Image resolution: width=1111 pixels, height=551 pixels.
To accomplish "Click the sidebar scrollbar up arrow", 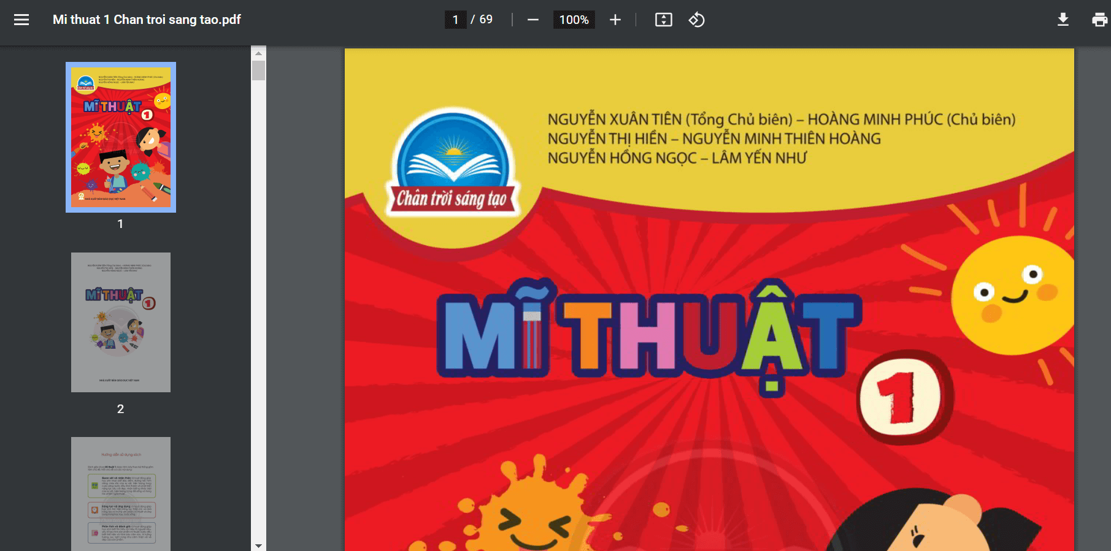I will click(x=258, y=53).
